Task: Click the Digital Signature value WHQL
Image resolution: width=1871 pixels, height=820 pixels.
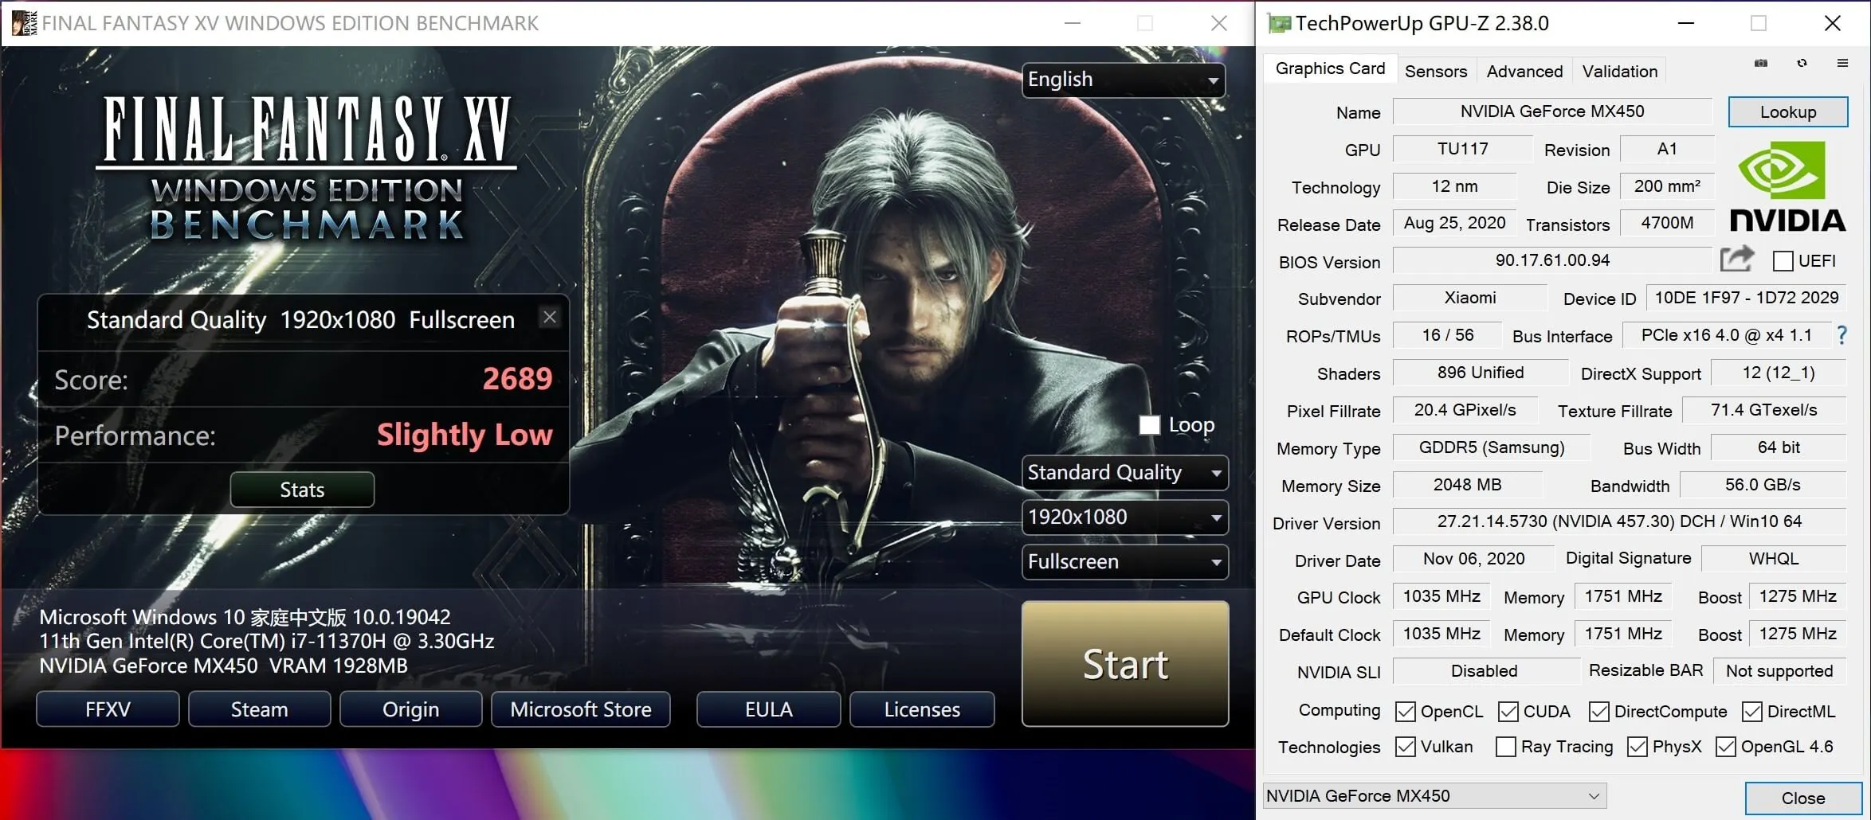Action: coord(1774,559)
